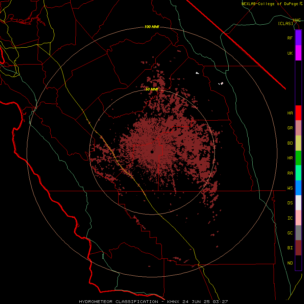This screenshot has width=304, height=304.
Task: Click the 100 NMI range ring label
Action: [152, 27]
